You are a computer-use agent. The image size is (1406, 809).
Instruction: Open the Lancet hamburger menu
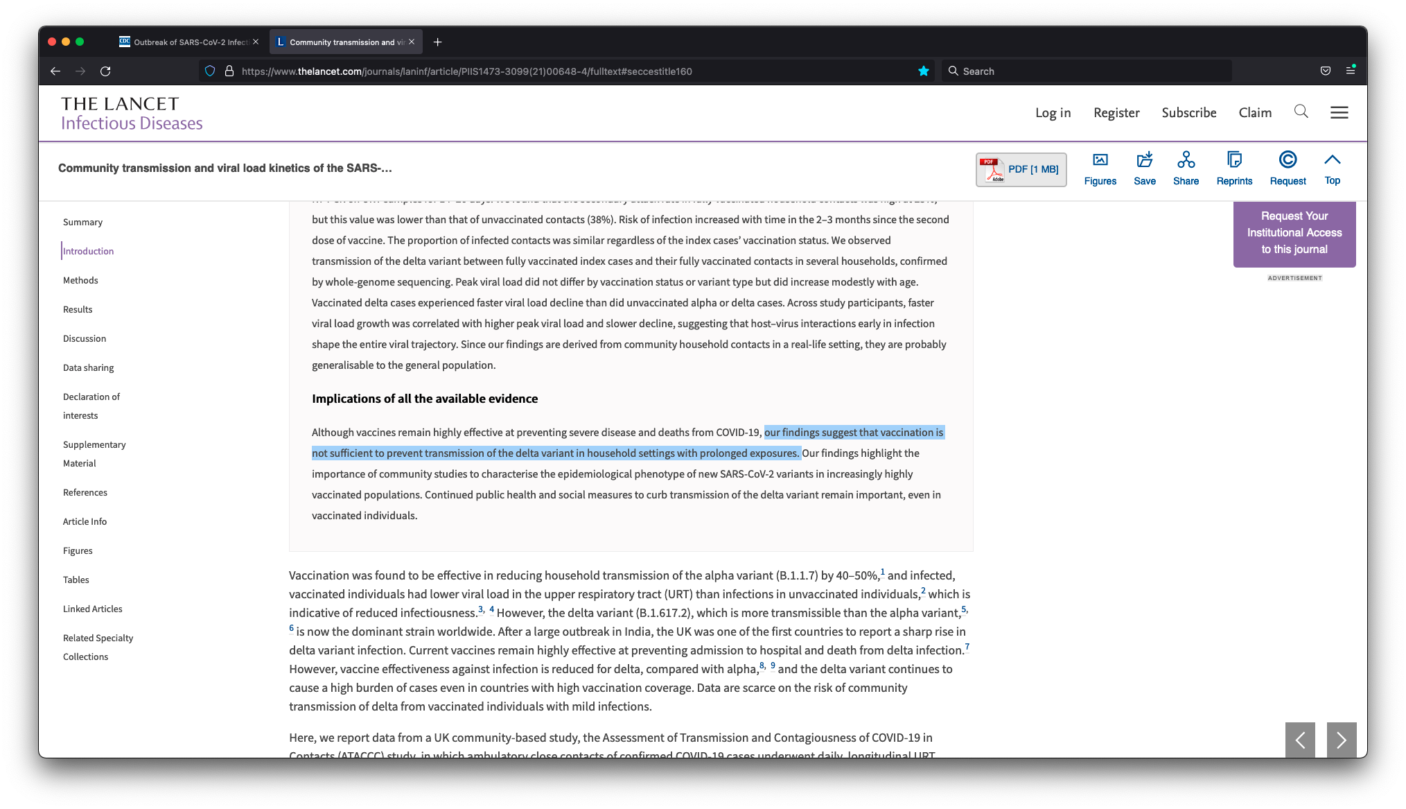point(1339,112)
